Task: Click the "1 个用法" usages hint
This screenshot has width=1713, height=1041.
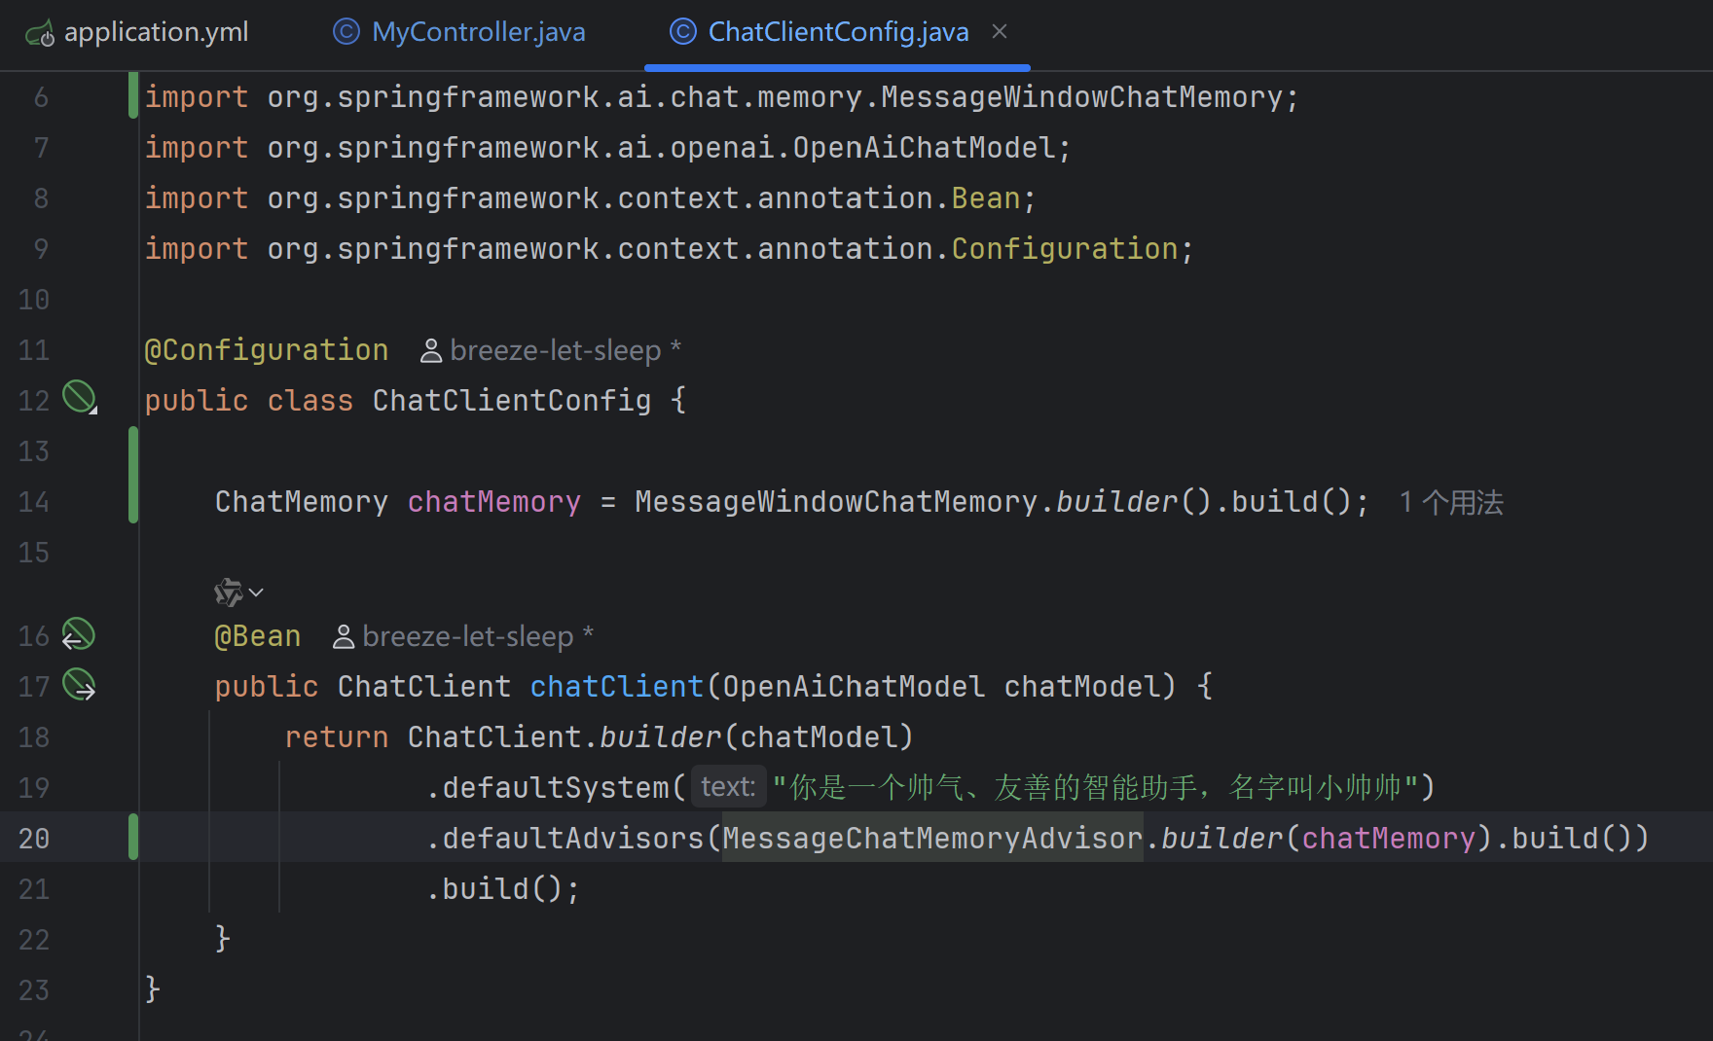Action: tap(1451, 502)
